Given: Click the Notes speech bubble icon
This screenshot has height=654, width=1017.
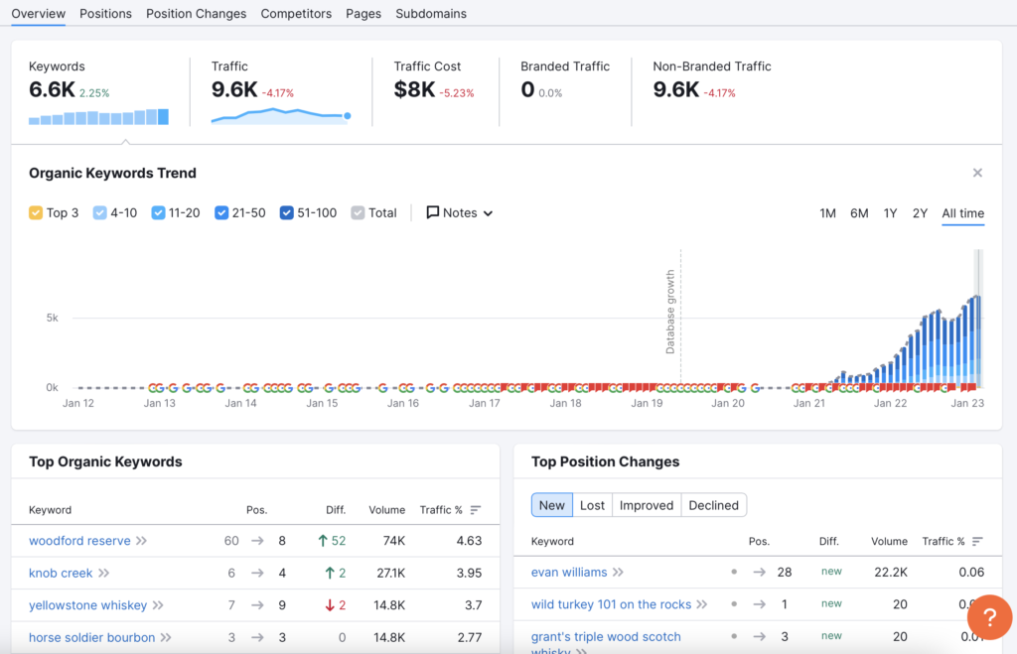Looking at the screenshot, I should coord(433,212).
